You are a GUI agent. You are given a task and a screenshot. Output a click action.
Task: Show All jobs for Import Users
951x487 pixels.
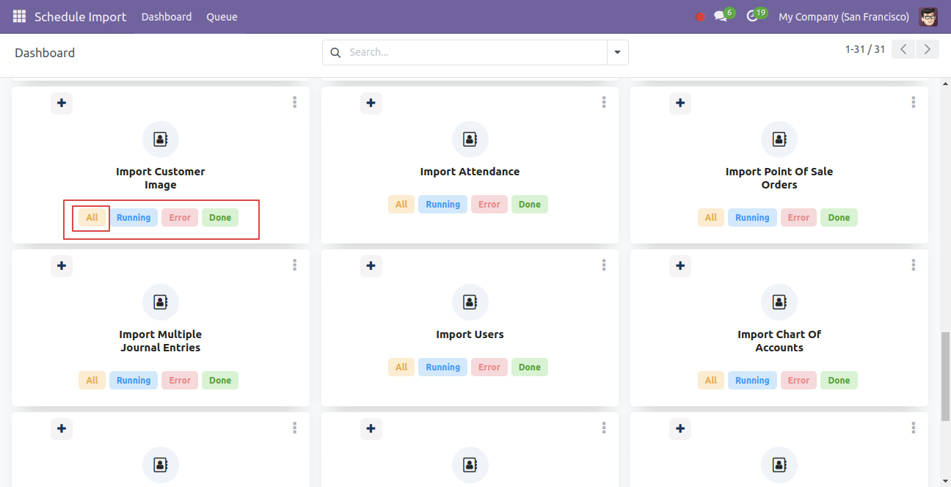tap(401, 367)
